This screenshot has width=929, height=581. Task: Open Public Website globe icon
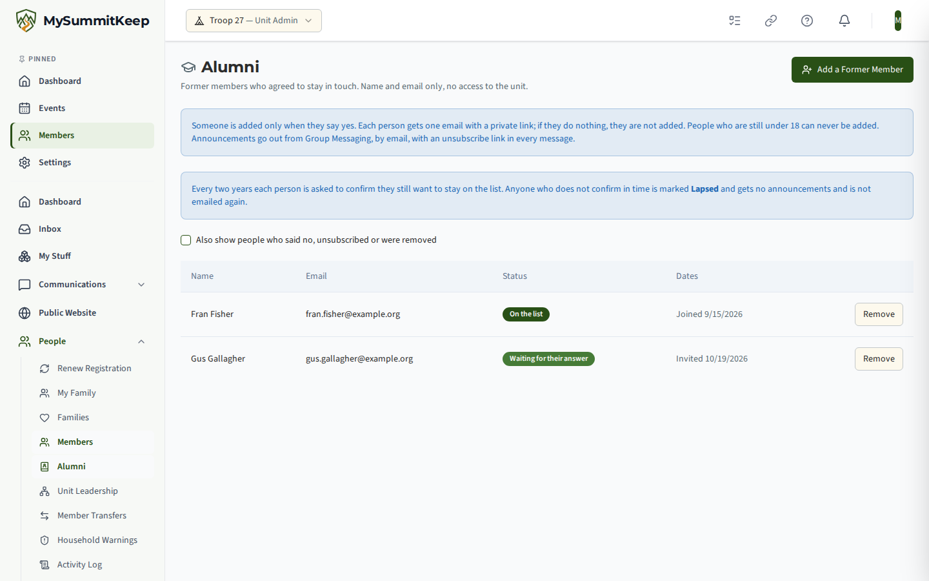[x=25, y=313]
